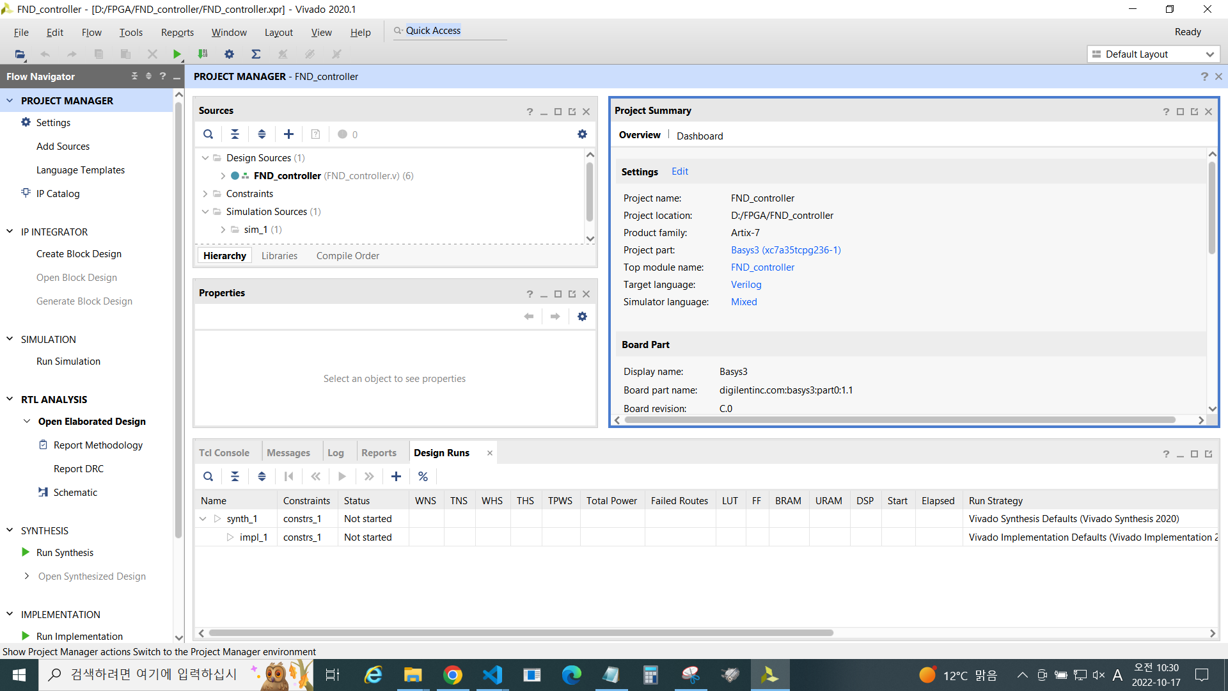Open the Tools menu
The image size is (1228, 691).
[x=131, y=32]
